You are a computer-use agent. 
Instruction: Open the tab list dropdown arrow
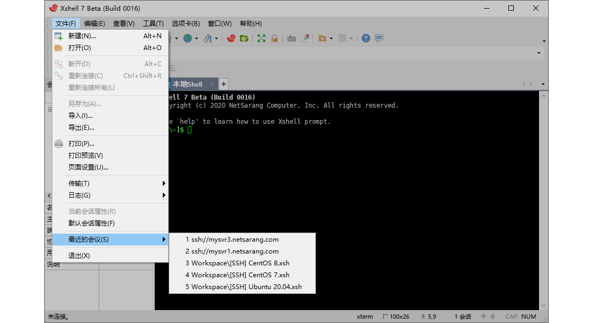543,84
